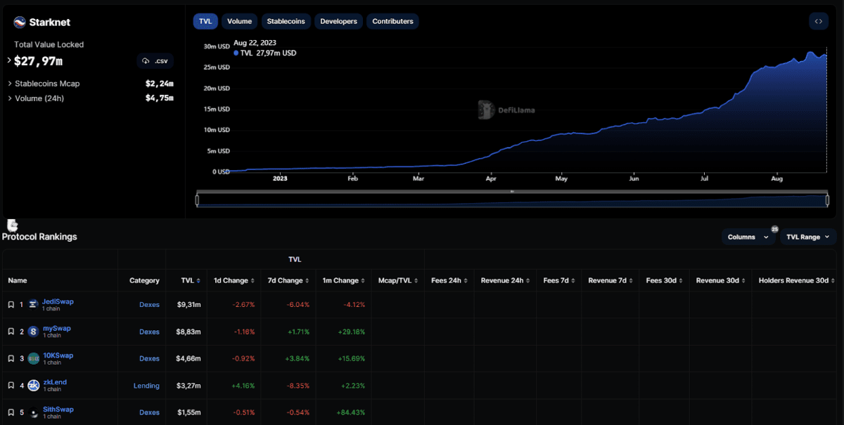Open the SithSwap protocol link

click(58, 410)
